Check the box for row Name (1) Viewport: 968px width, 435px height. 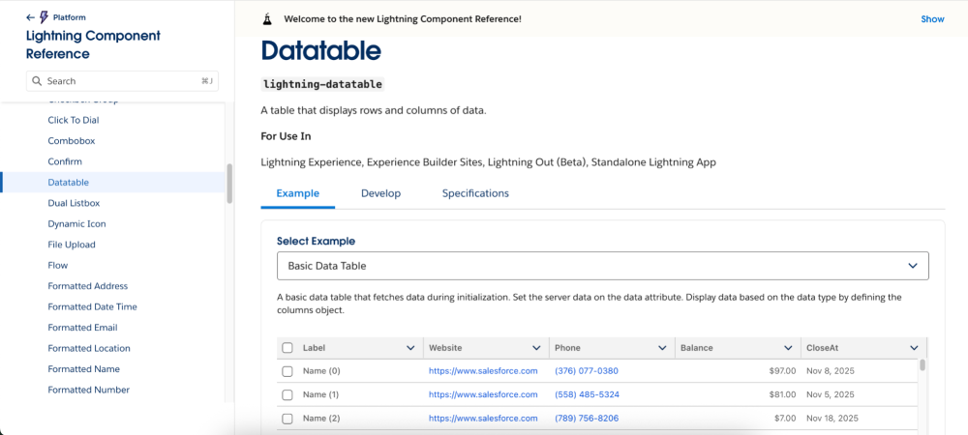click(287, 395)
